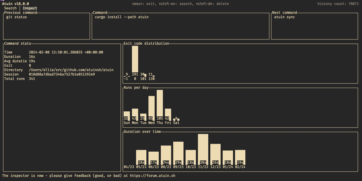The height and width of the screenshot is (181, 362).
Task: Click the 09/23 duration bar showing 29s
Action: pos(178,153)
